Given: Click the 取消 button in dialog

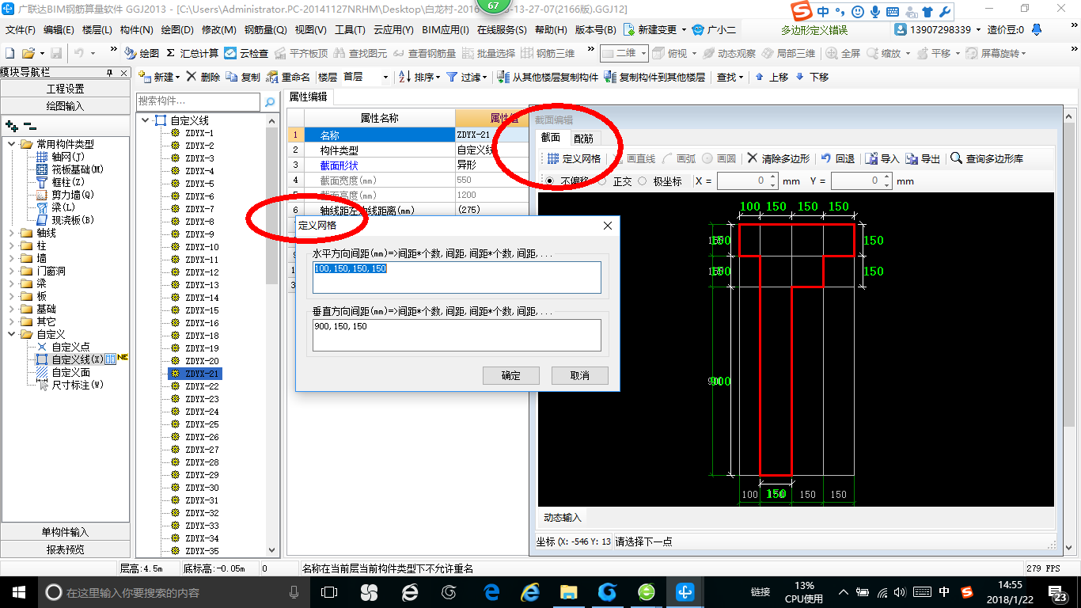Looking at the screenshot, I should [x=580, y=375].
